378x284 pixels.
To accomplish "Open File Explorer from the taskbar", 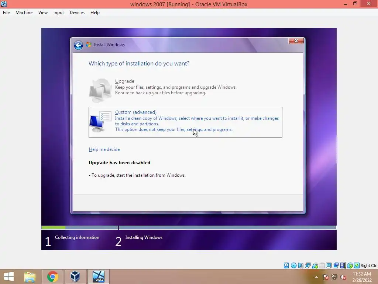I will [30, 277].
